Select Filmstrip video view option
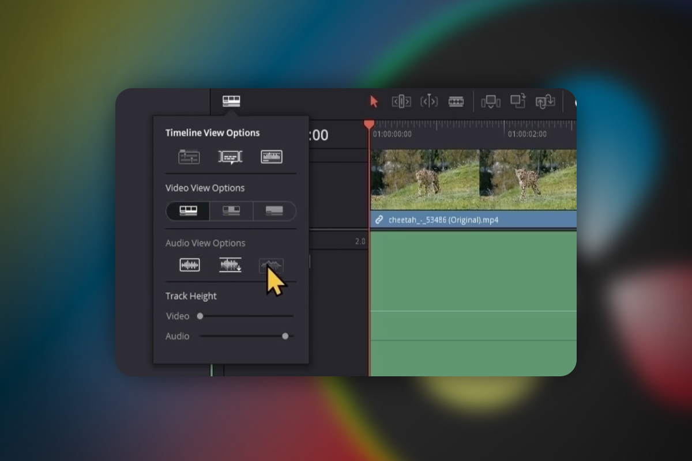Viewport: 692px width, 461px height. coord(188,211)
